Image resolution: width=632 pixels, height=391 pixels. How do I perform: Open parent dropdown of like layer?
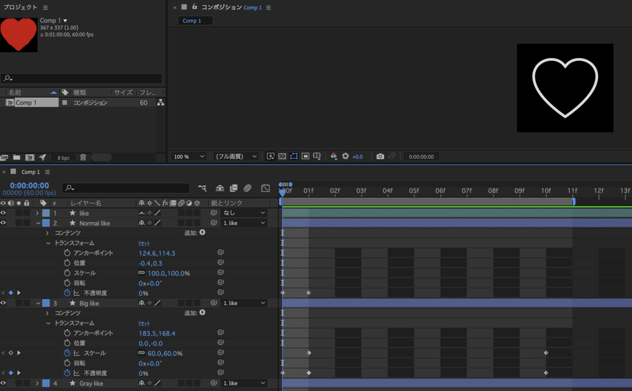[244, 213]
